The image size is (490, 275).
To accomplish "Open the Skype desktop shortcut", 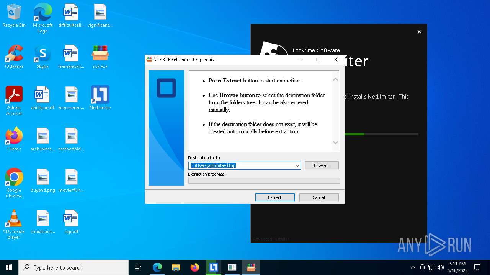I will pos(42,57).
